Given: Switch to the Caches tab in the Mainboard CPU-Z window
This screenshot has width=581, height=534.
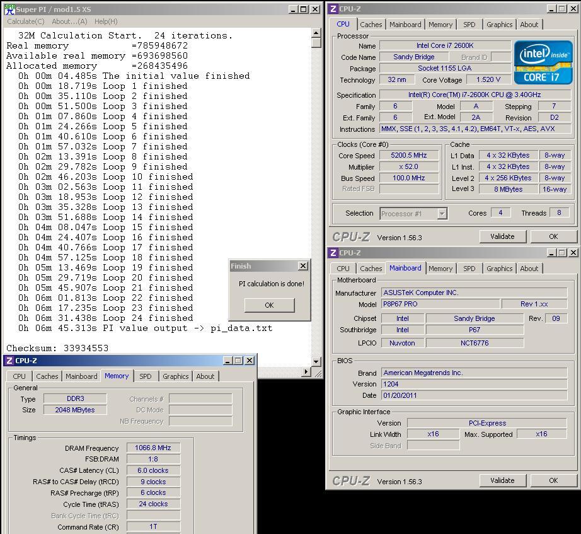Looking at the screenshot, I should [371, 269].
